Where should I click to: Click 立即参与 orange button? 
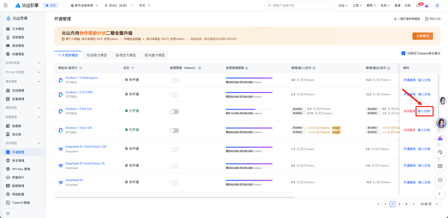(423, 36)
